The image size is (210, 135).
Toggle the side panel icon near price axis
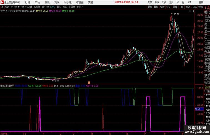pyautogui.click(x=193, y=11)
